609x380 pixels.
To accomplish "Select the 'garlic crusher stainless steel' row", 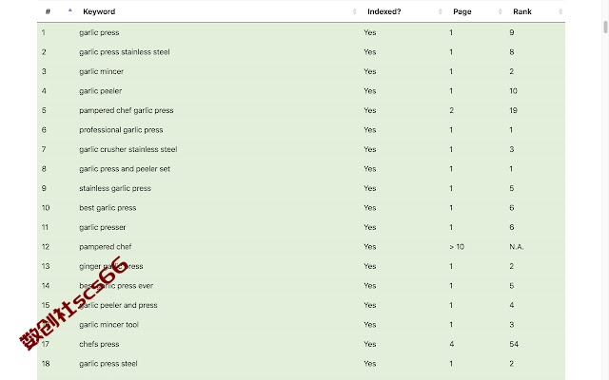I will (301, 149).
